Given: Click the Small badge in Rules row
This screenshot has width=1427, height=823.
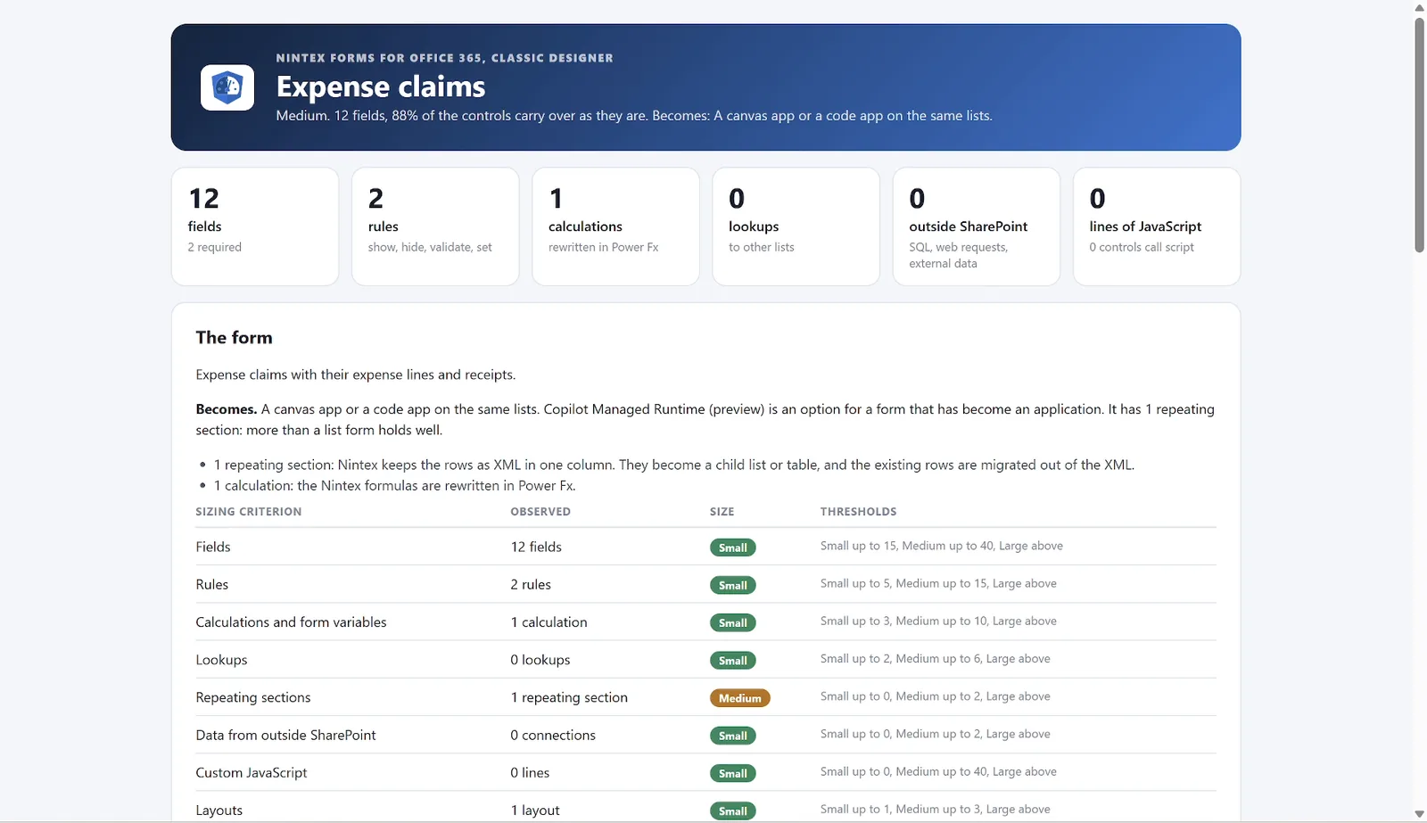Looking at the screenshot, I should coord(733,585).
